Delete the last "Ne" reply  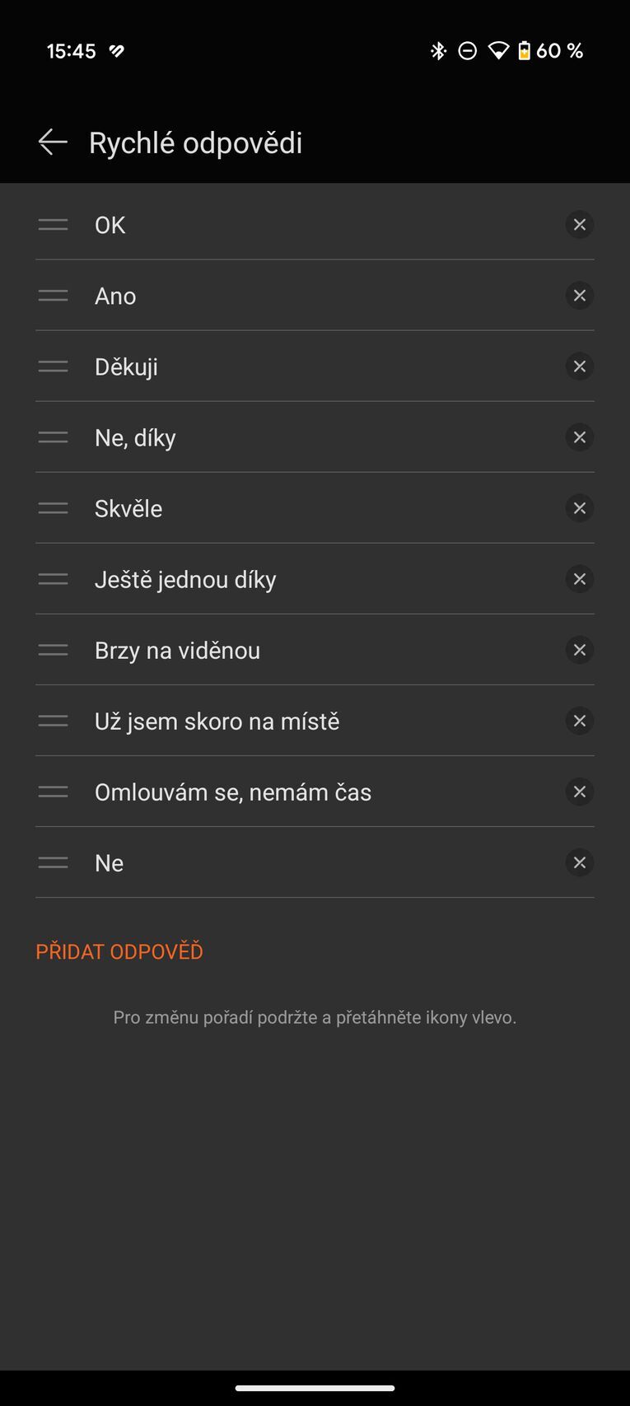580,862
